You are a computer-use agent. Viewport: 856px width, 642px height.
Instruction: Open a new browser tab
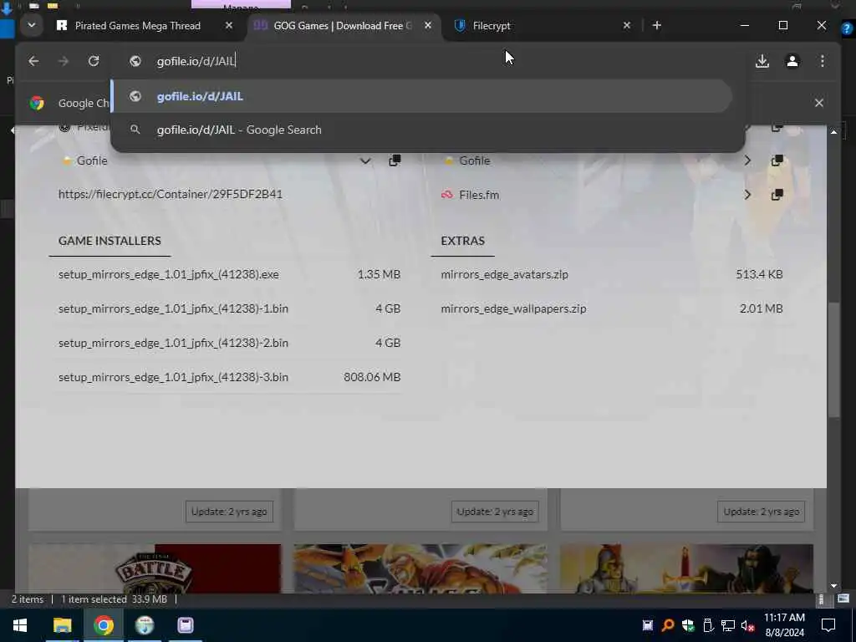coord(657,26)
